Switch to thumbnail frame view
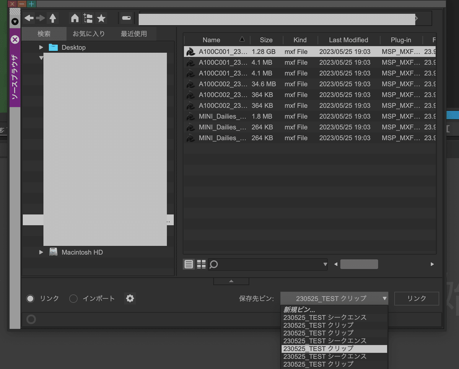Viewport: 459px width, 369px height. (x=201, y=264)
